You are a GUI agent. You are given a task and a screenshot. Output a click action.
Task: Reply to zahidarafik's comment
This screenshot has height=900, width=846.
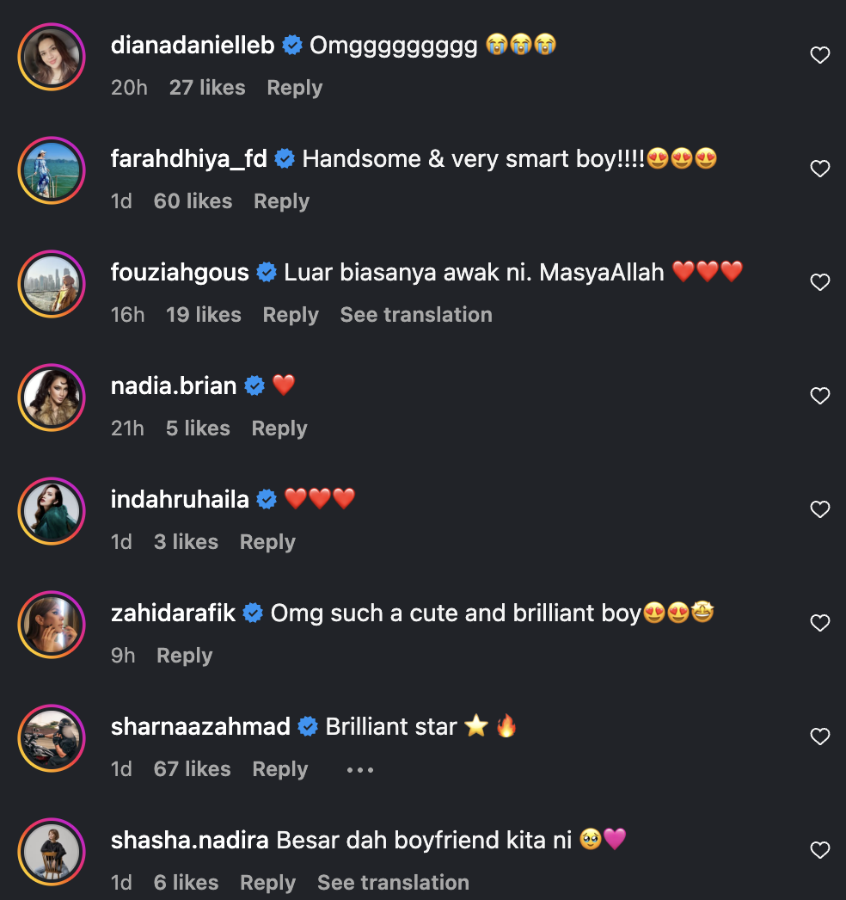184,656
